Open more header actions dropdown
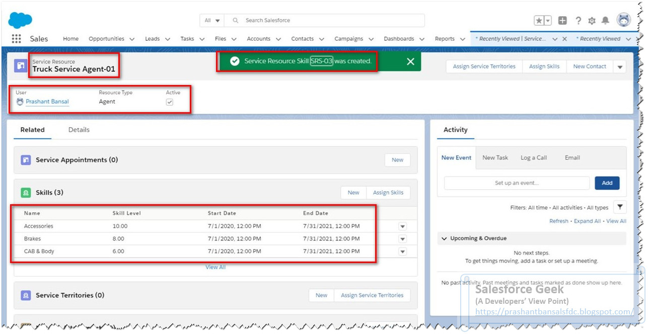Viewport: 648px width, 334px height. 620,67
